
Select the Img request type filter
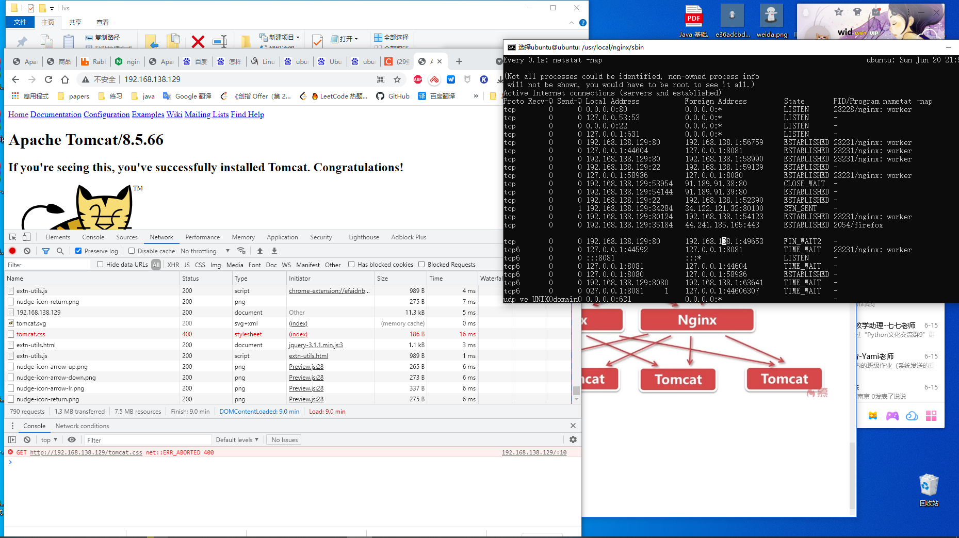pos(216,265)
